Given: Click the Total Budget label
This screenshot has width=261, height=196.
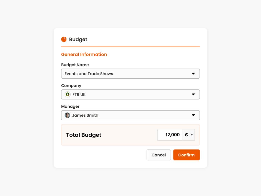Looking at the screenshot, I should 84,135.
